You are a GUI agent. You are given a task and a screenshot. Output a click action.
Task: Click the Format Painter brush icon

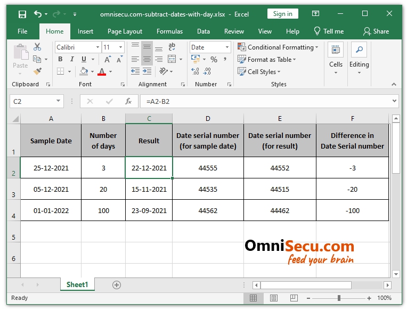[x=37, y=71]
